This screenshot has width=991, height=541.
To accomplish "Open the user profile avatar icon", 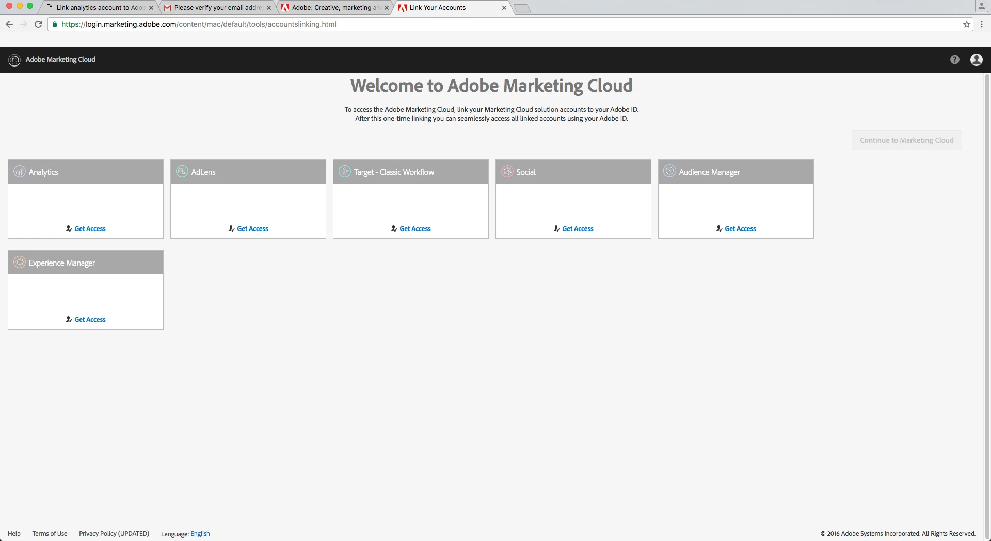I will (977, 60).
